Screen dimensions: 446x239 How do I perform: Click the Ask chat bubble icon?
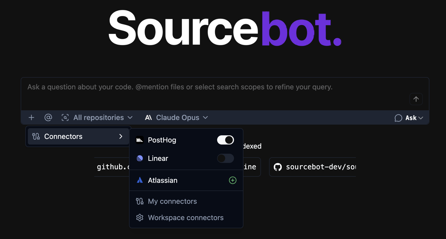[x=398, y=118]
